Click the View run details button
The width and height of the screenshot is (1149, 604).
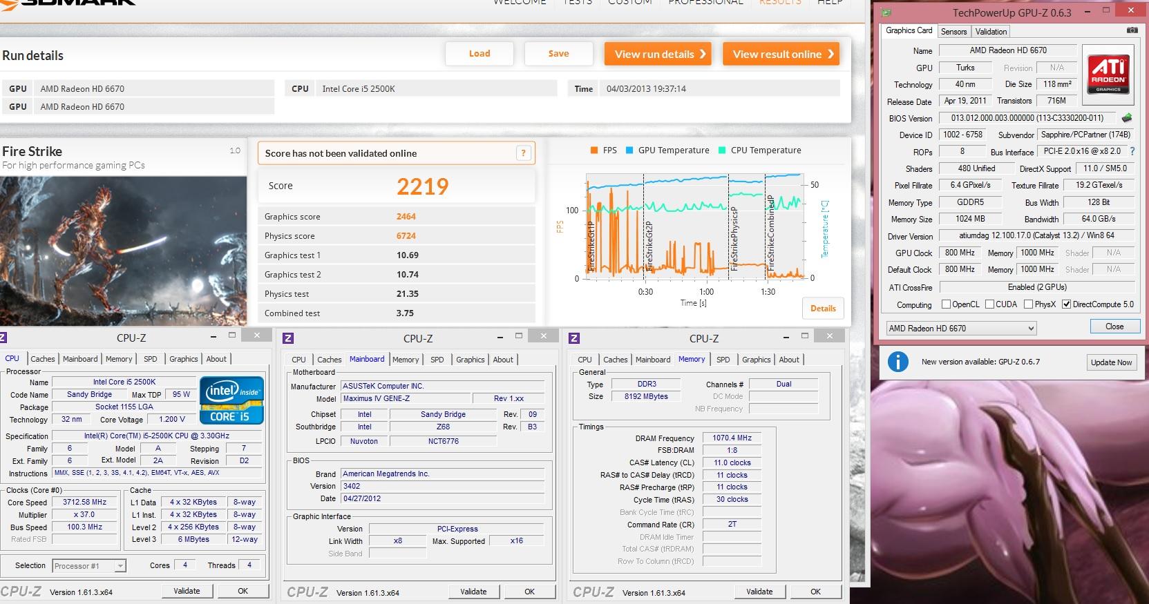658,54
